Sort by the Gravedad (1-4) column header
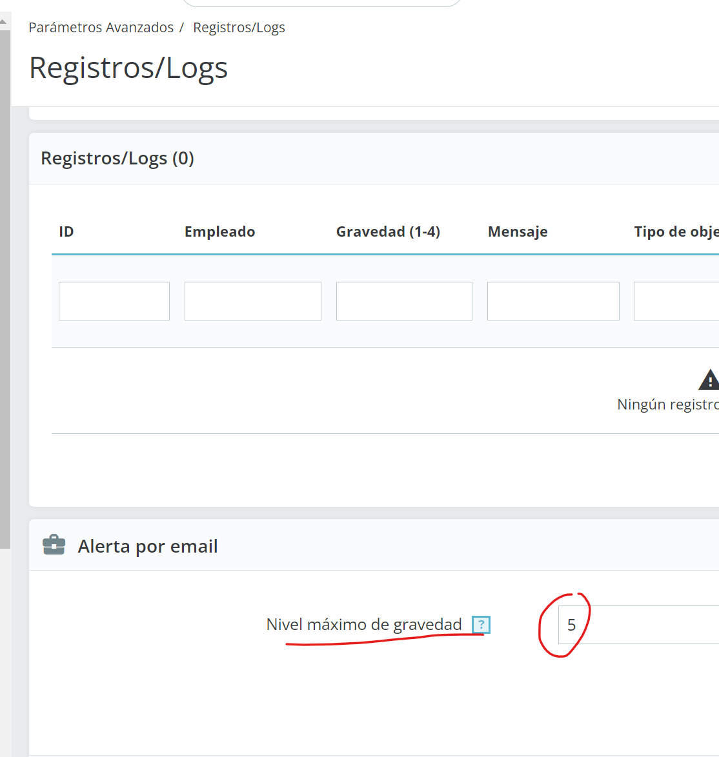Screen dimensions: 719x757 pyautogui.click(x=388, y=231)
